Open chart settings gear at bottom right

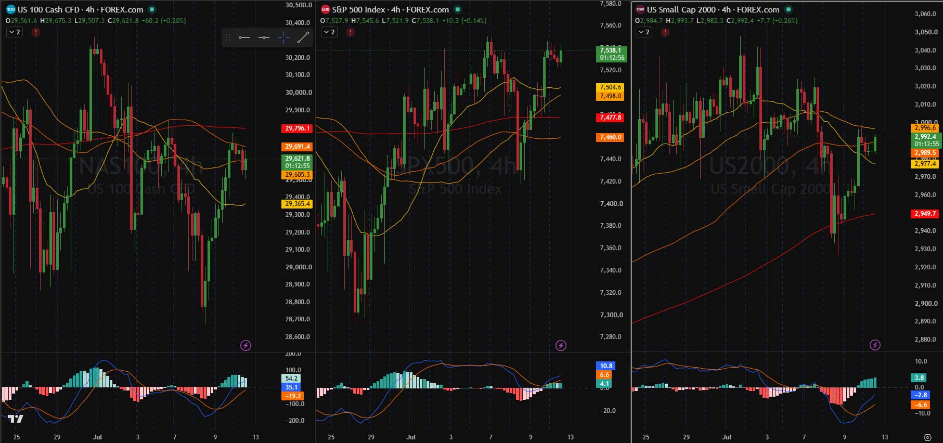click(x=927, y=437)
